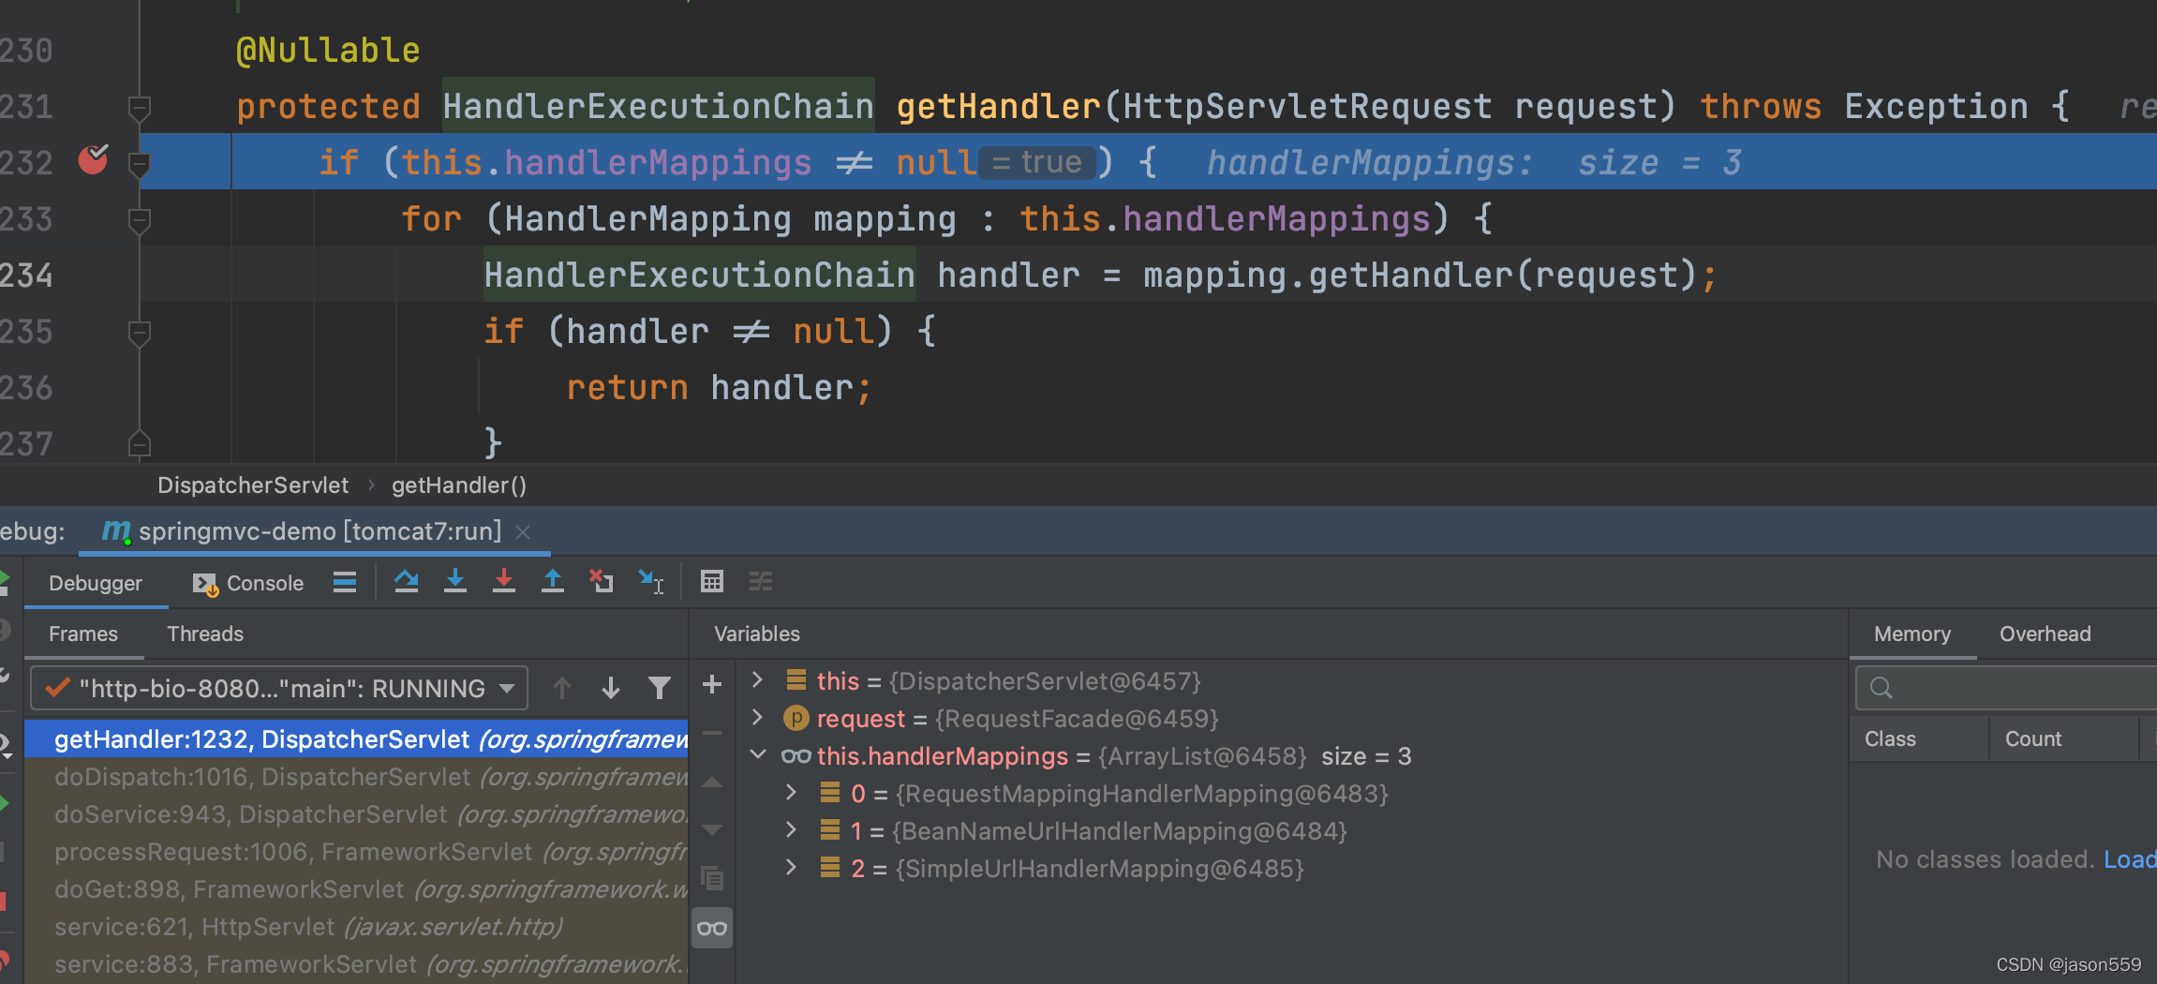This screenshot has height=984, width=2157.
Task: Click DispatcherServlet in the breadcrumb
Action: pos(253,485)
